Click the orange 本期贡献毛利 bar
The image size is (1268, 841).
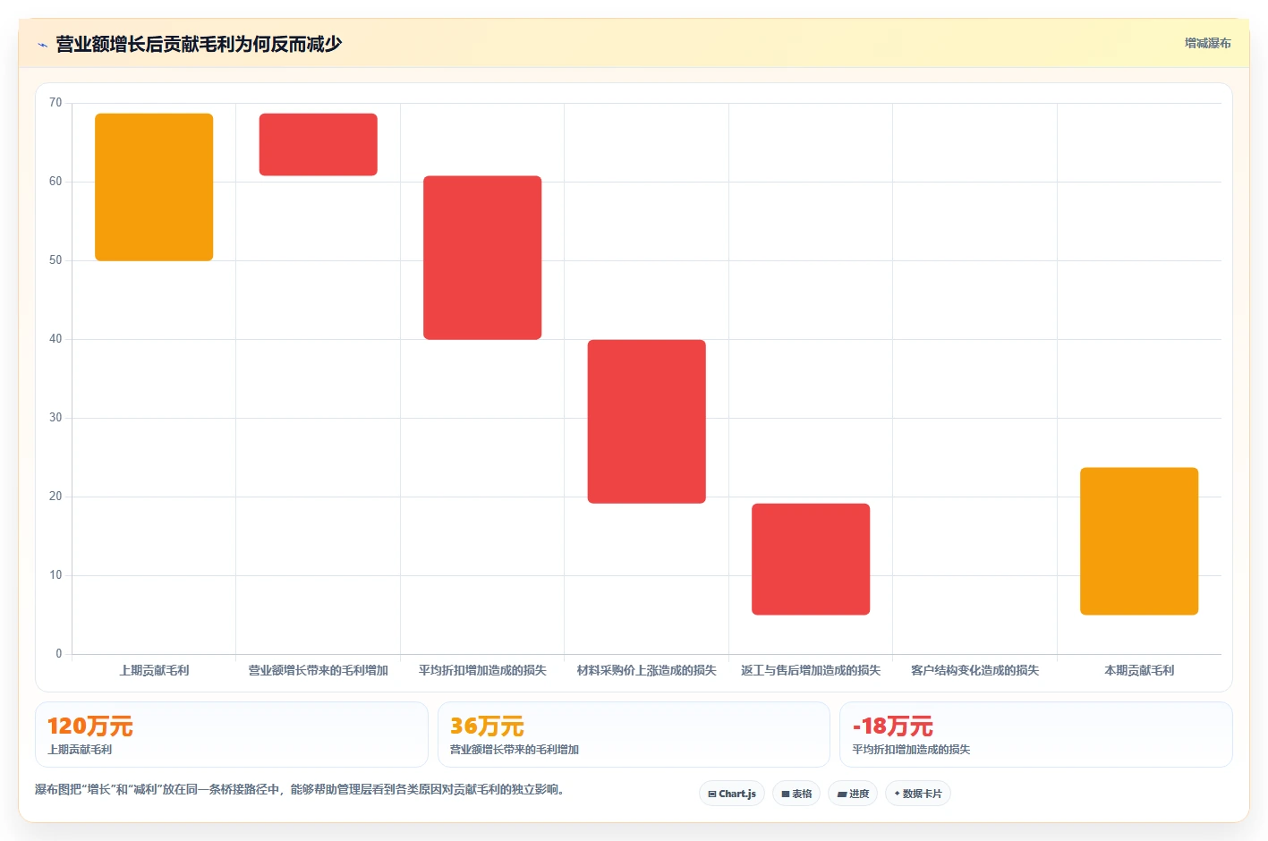pos(1139,541)
